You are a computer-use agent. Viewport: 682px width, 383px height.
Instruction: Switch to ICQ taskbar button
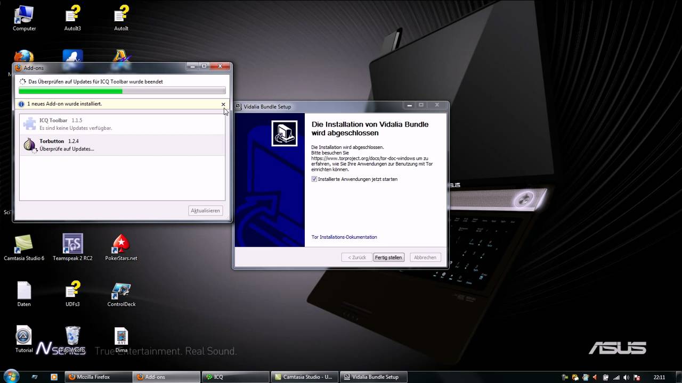(x=235, y=377)
